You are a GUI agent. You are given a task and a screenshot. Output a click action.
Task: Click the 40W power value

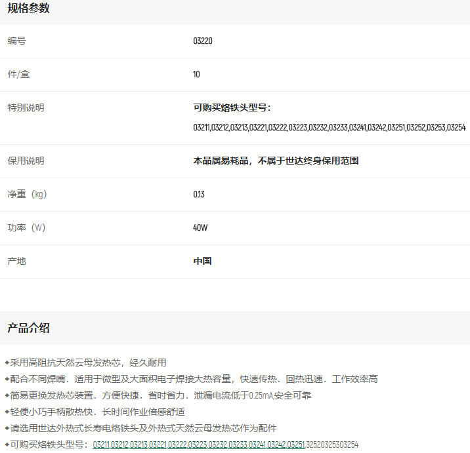tap(200, 228)
